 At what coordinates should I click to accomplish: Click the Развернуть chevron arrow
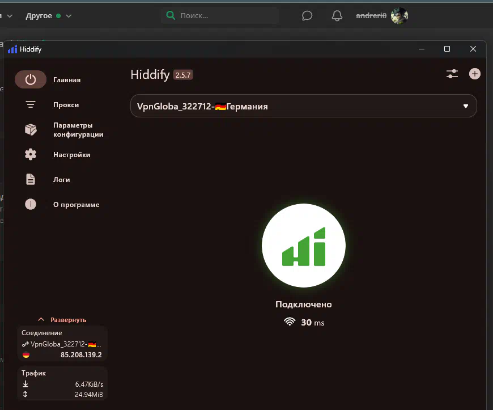click(41, 319)
